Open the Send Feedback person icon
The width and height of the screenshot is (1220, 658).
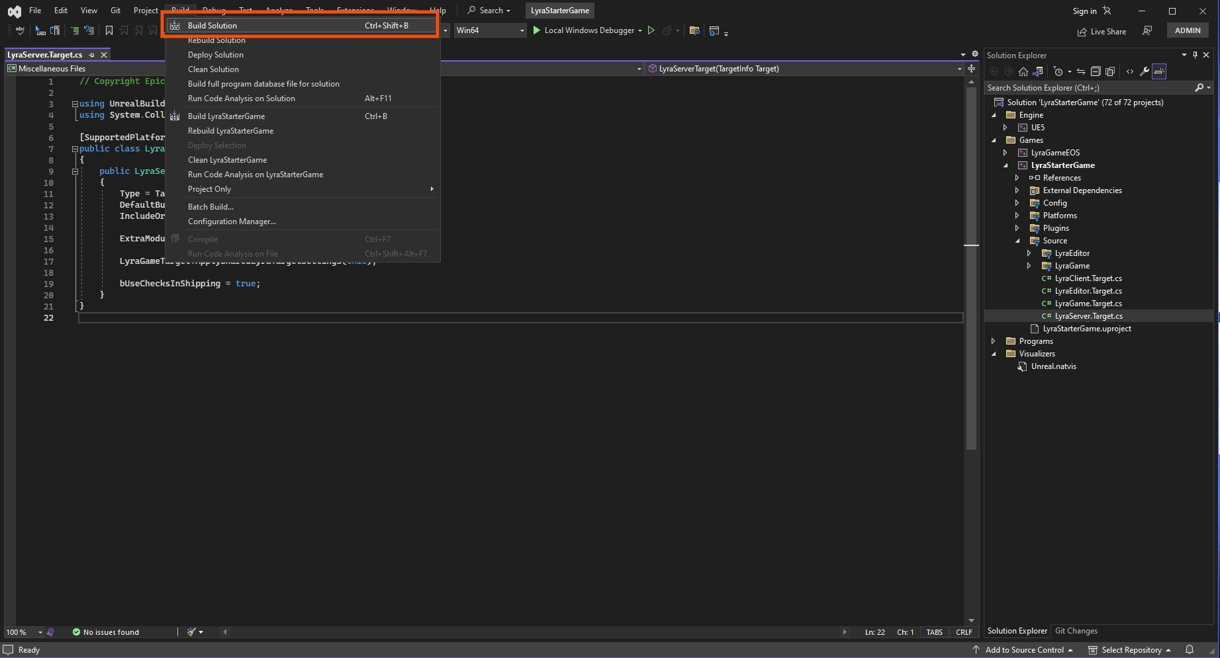(x=1148, y=30)
